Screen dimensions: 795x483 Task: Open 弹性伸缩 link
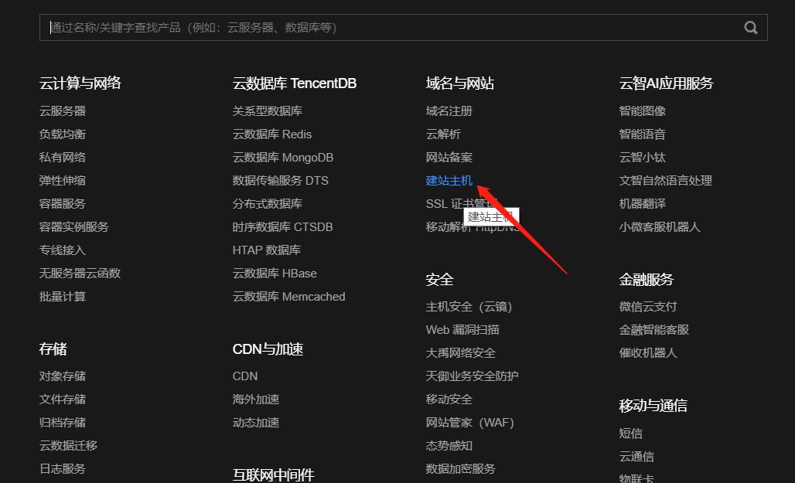pos(63,180)
